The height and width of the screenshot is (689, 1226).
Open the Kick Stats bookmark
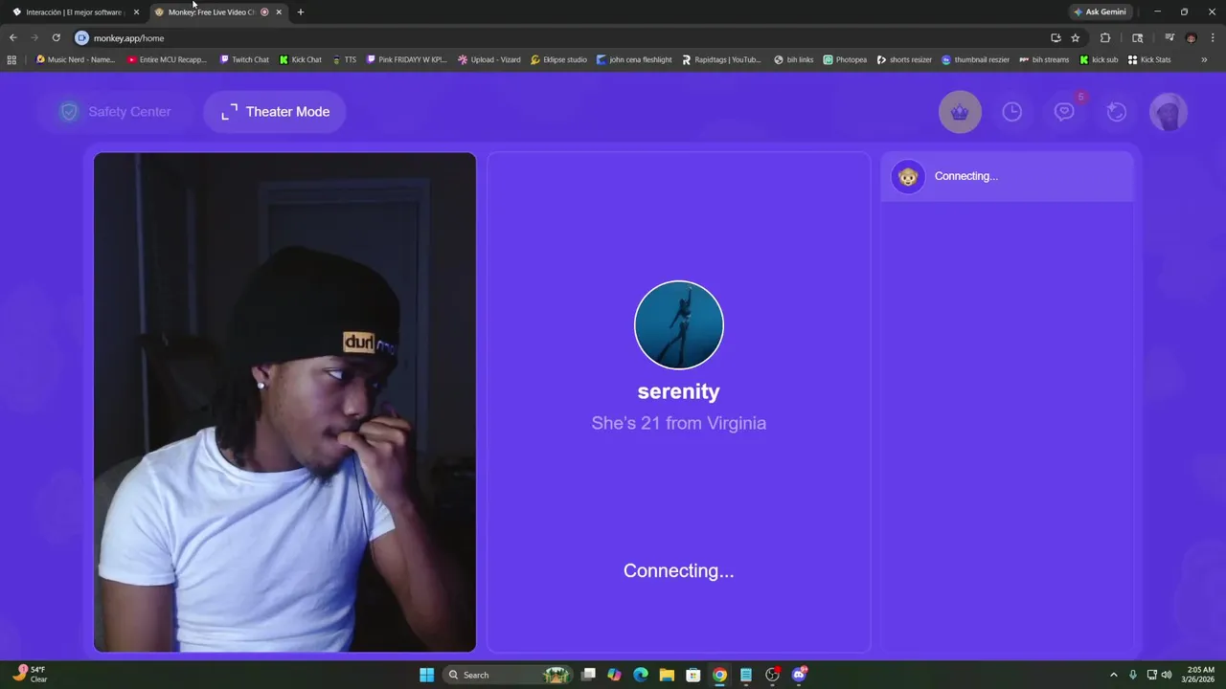[x=1149, y=59]
